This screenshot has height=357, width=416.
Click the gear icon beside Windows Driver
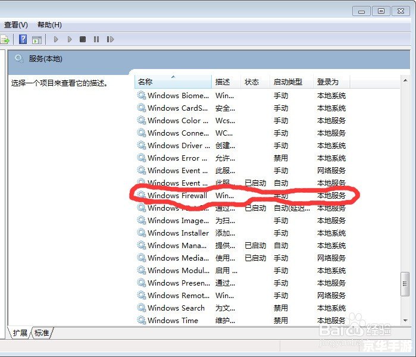point(142,145)
